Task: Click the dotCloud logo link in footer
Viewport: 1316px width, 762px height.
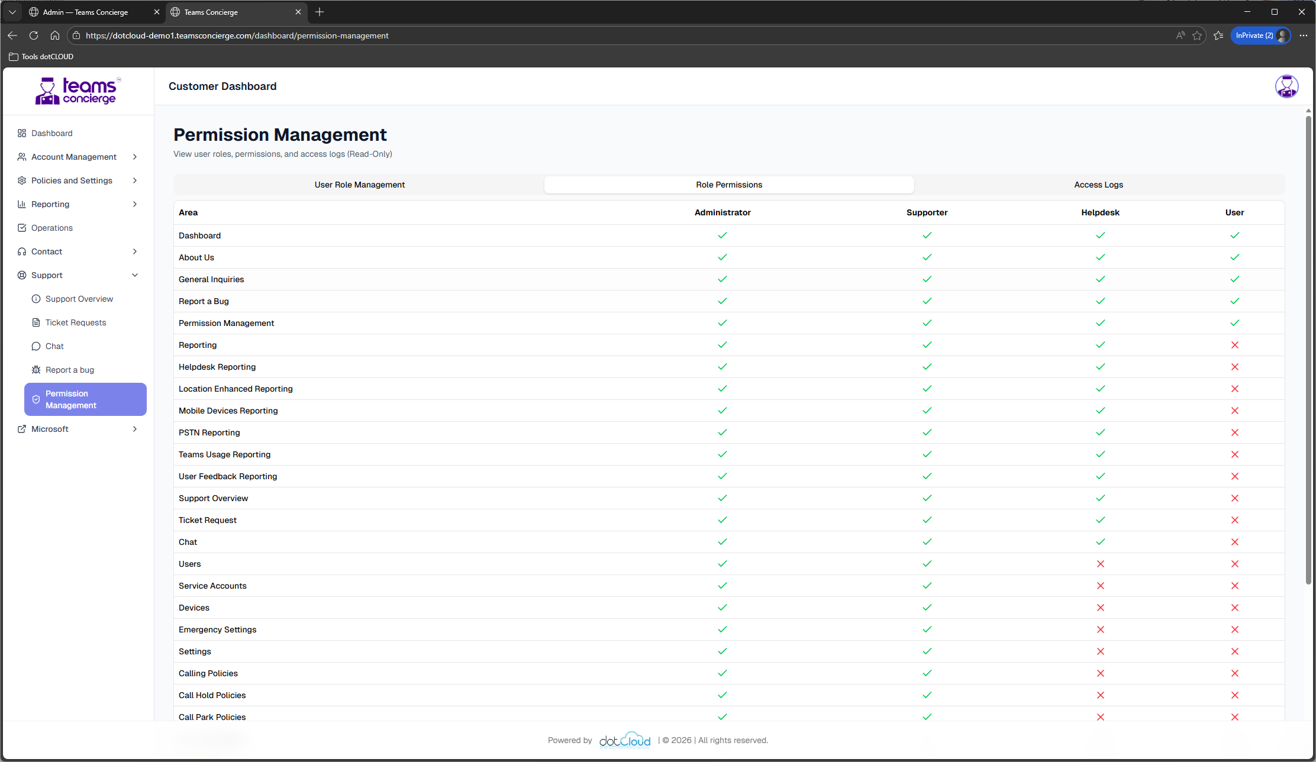Action: (x=624, y=740)
